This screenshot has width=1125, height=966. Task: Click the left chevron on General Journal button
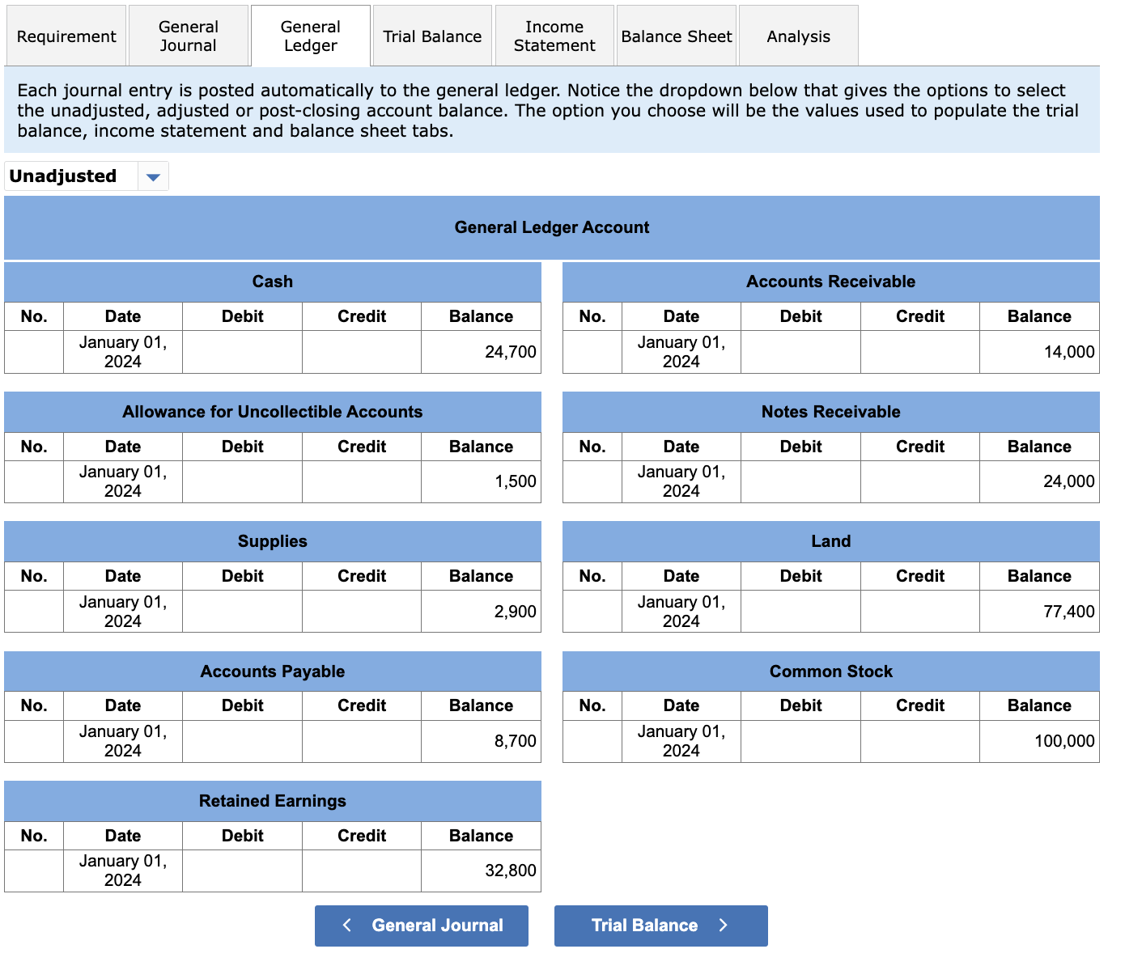pos(347,925)
